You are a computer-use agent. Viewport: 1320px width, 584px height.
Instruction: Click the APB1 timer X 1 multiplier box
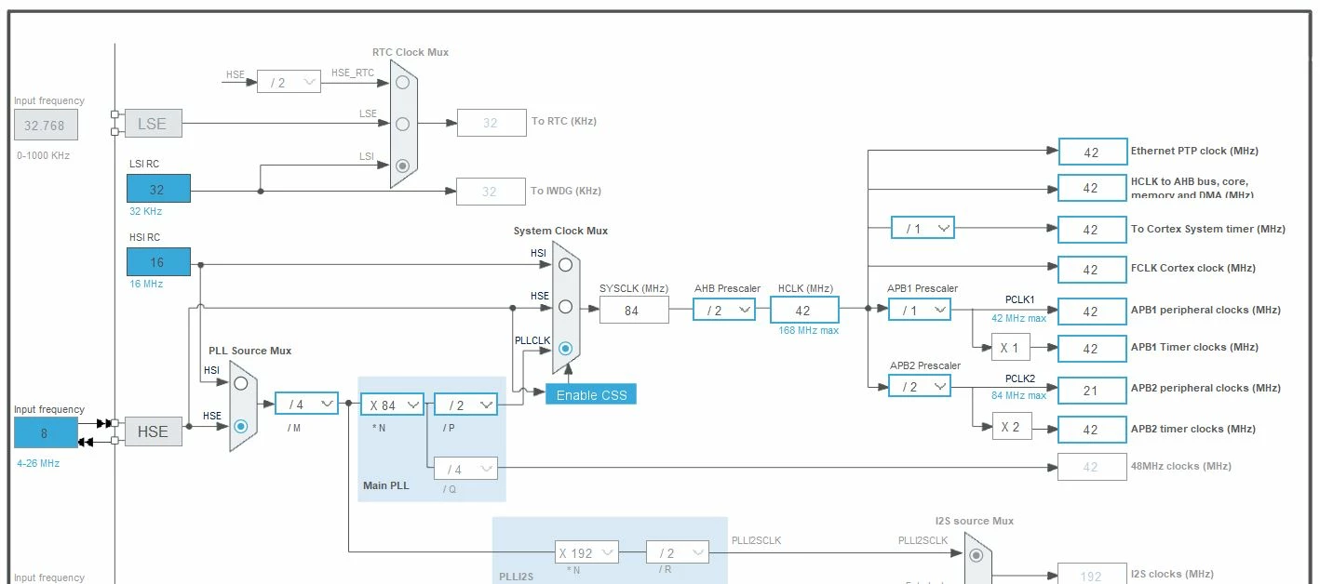[1011, 348]
